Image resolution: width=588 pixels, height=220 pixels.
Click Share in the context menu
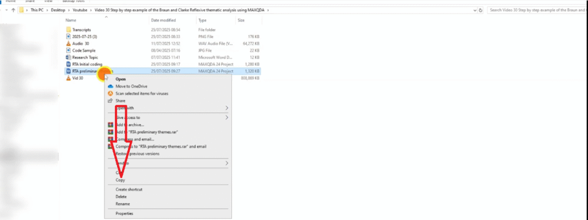click(x=121, y=101)
